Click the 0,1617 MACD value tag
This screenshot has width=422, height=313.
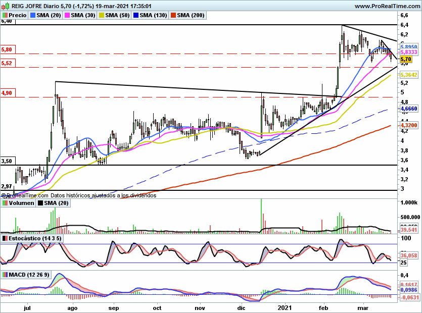[x=409, y=285]
